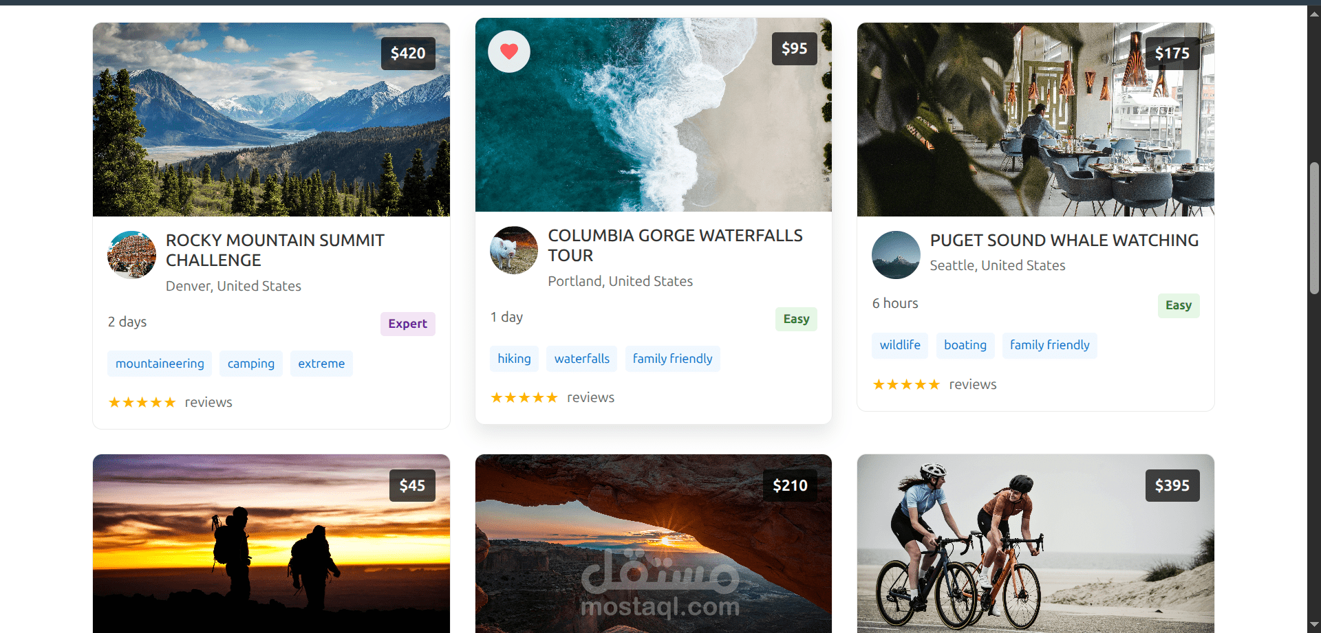This screenshot has height=633, width=1321.
Task: Click the Expert difficulty badge
Action: 408,324
